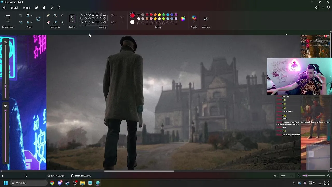
Task: Adjust the brush opacity slider handle
Action: [x=5, y=111]
